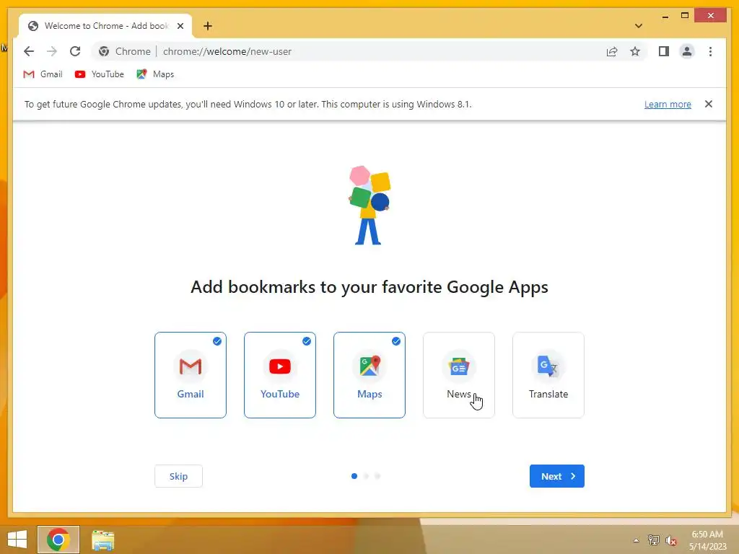This screenshot has width=739, height=554.
Task: Deselect the Gmail app card
Action: [191, 375]
